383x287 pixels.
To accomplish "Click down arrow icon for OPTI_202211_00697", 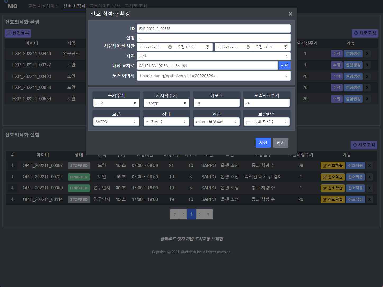I will 12,165.
